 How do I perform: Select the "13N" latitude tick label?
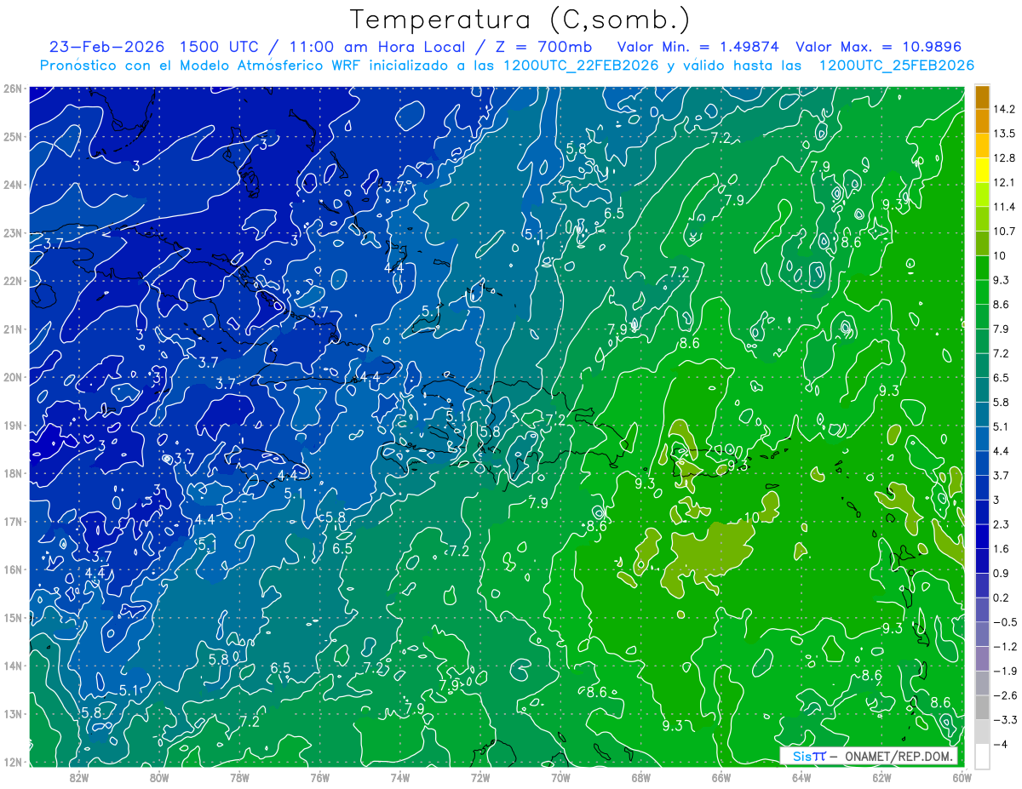pyautogui.click(x=13, y=714)
